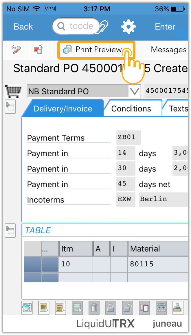Click the last icon in bottom toolbar
191x335 pixels.
tap(178, 307)
